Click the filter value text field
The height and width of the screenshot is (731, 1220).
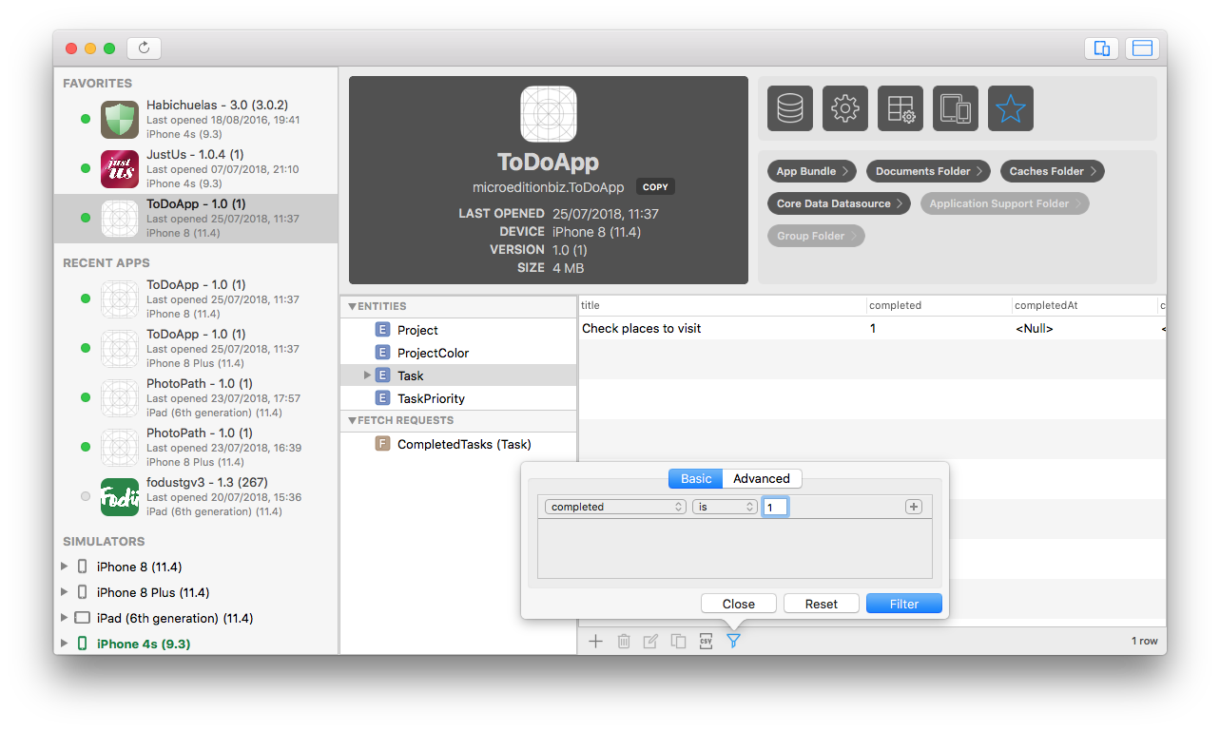[775, 507]
